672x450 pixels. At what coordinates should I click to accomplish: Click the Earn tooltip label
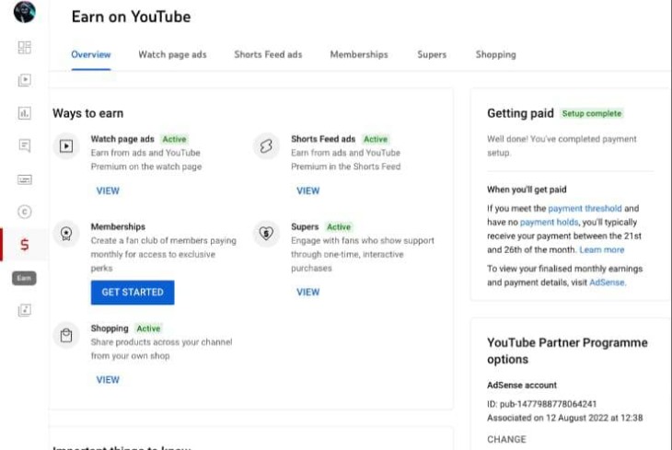pos(24,278)
